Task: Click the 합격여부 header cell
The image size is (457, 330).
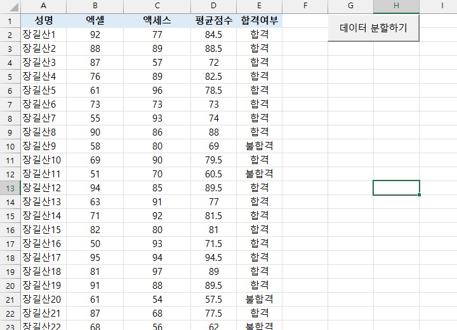Action: point(259,21)
